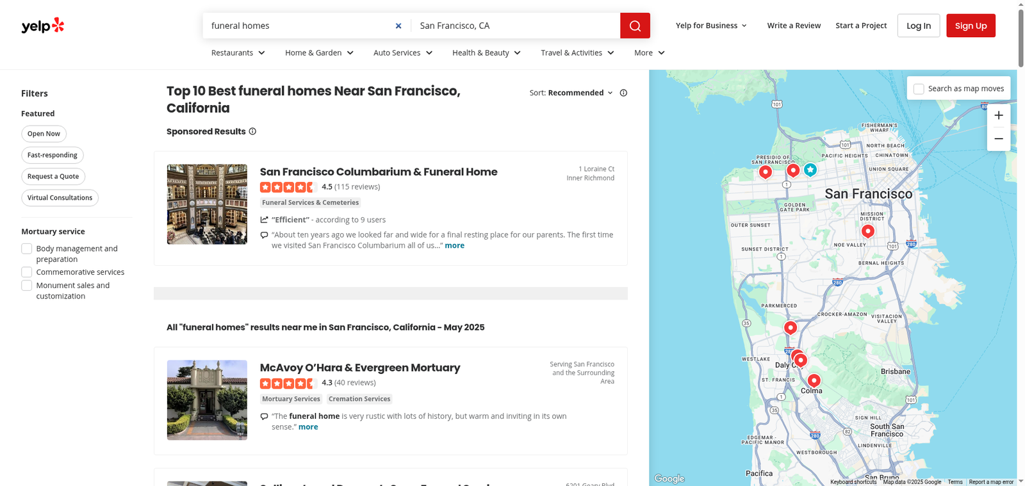Check Monument sales and customization
Viewport: 1025px width, 486px height.
(x=26, y=286)
